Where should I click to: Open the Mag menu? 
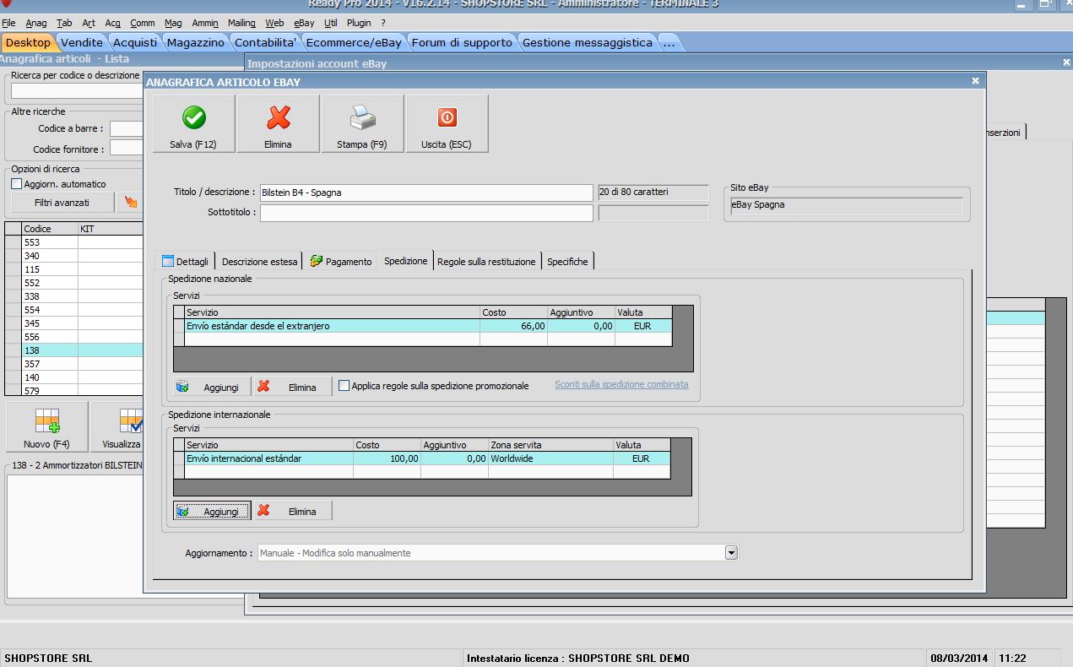click(x=173, y=23)
